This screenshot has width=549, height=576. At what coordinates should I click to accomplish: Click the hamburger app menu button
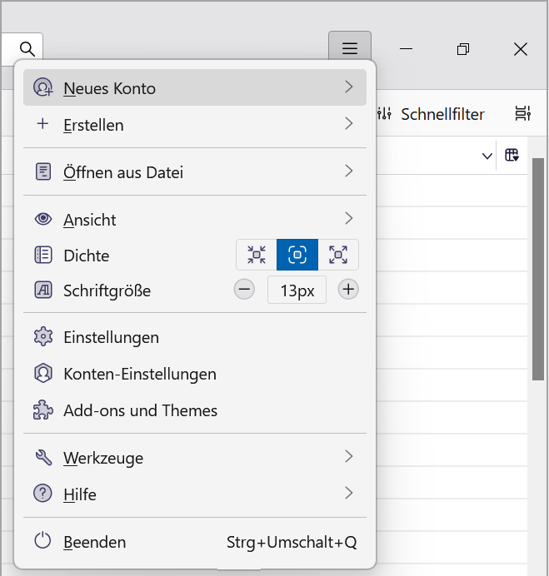coord(350,49)
